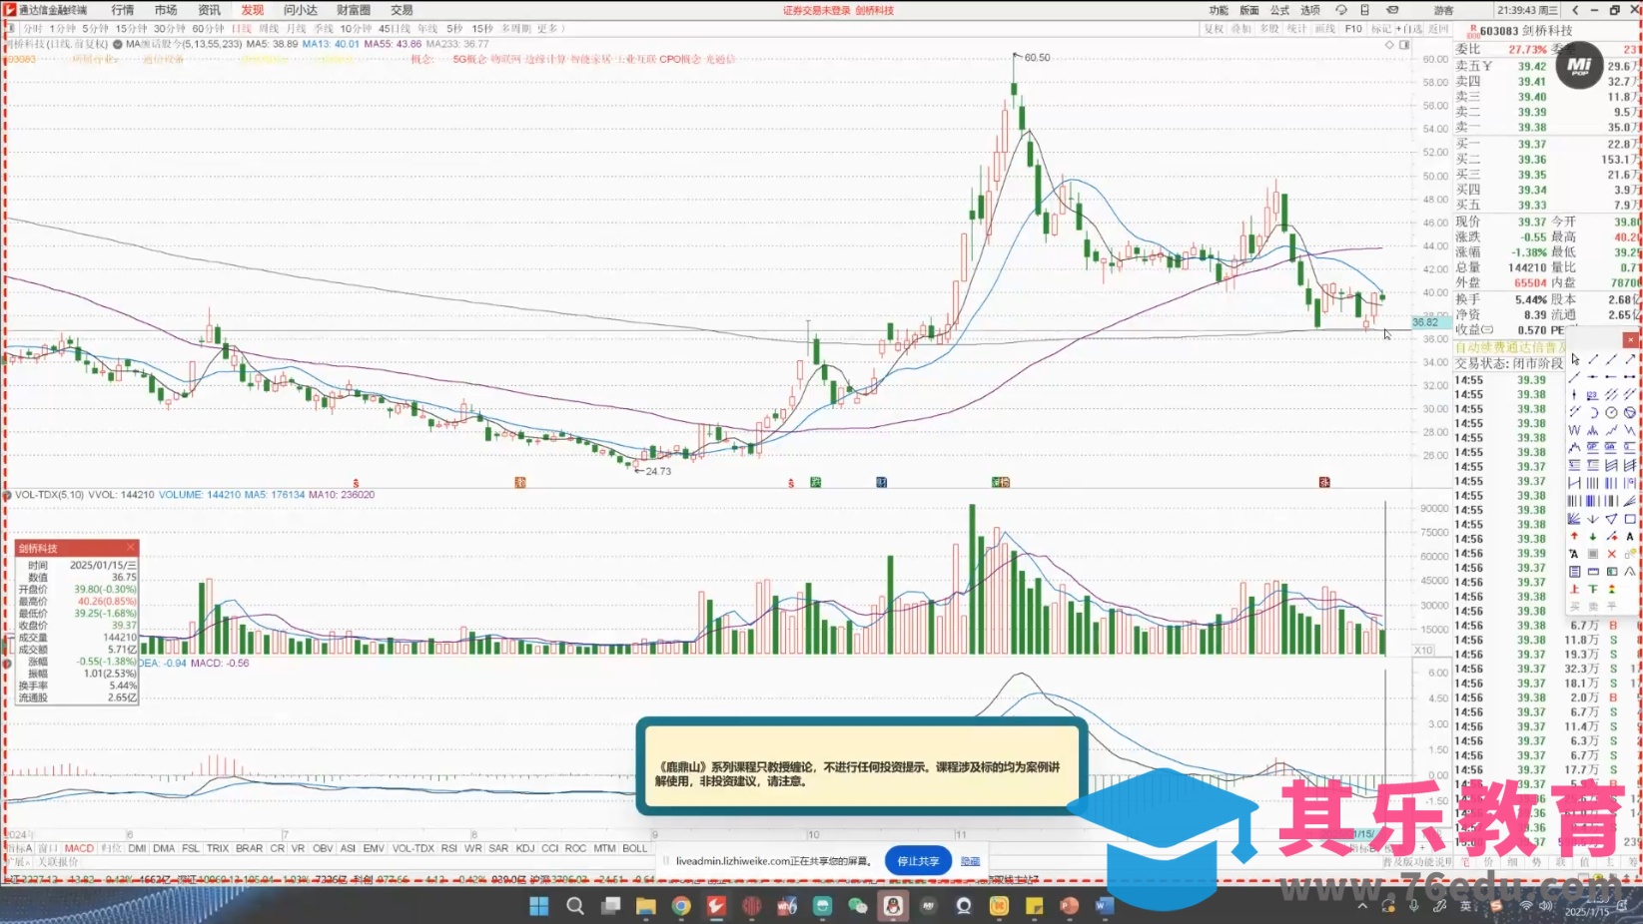Click the 停止共享 button
Screen dimensions: 1643x924
pos(917,860)
